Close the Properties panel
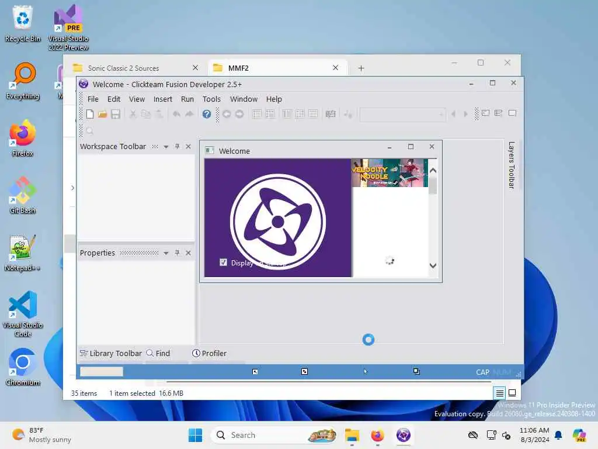Viewport: 598px width, 449px height. 188,253
